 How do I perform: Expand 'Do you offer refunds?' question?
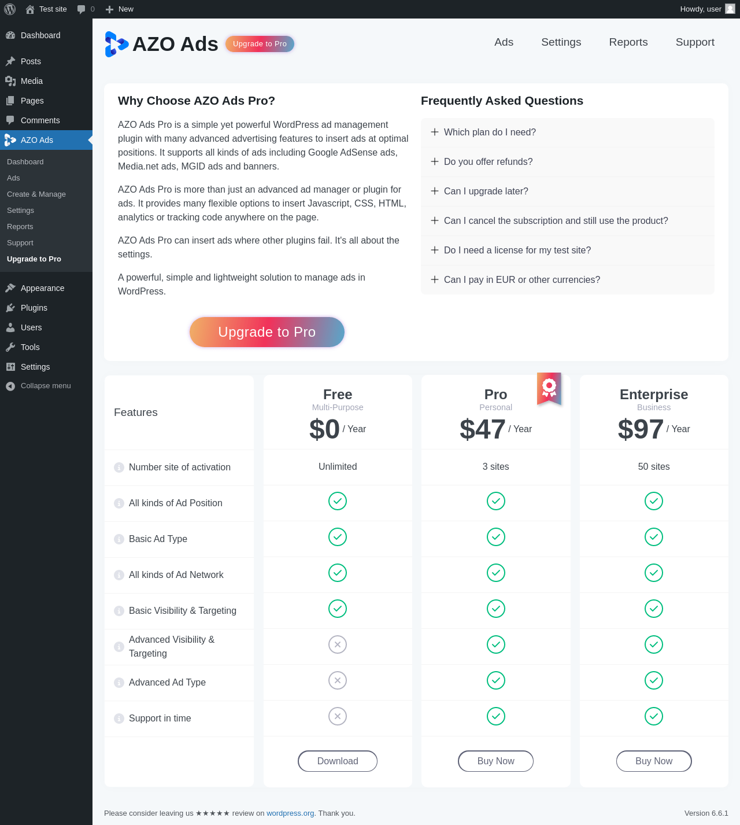pos(568,162)
